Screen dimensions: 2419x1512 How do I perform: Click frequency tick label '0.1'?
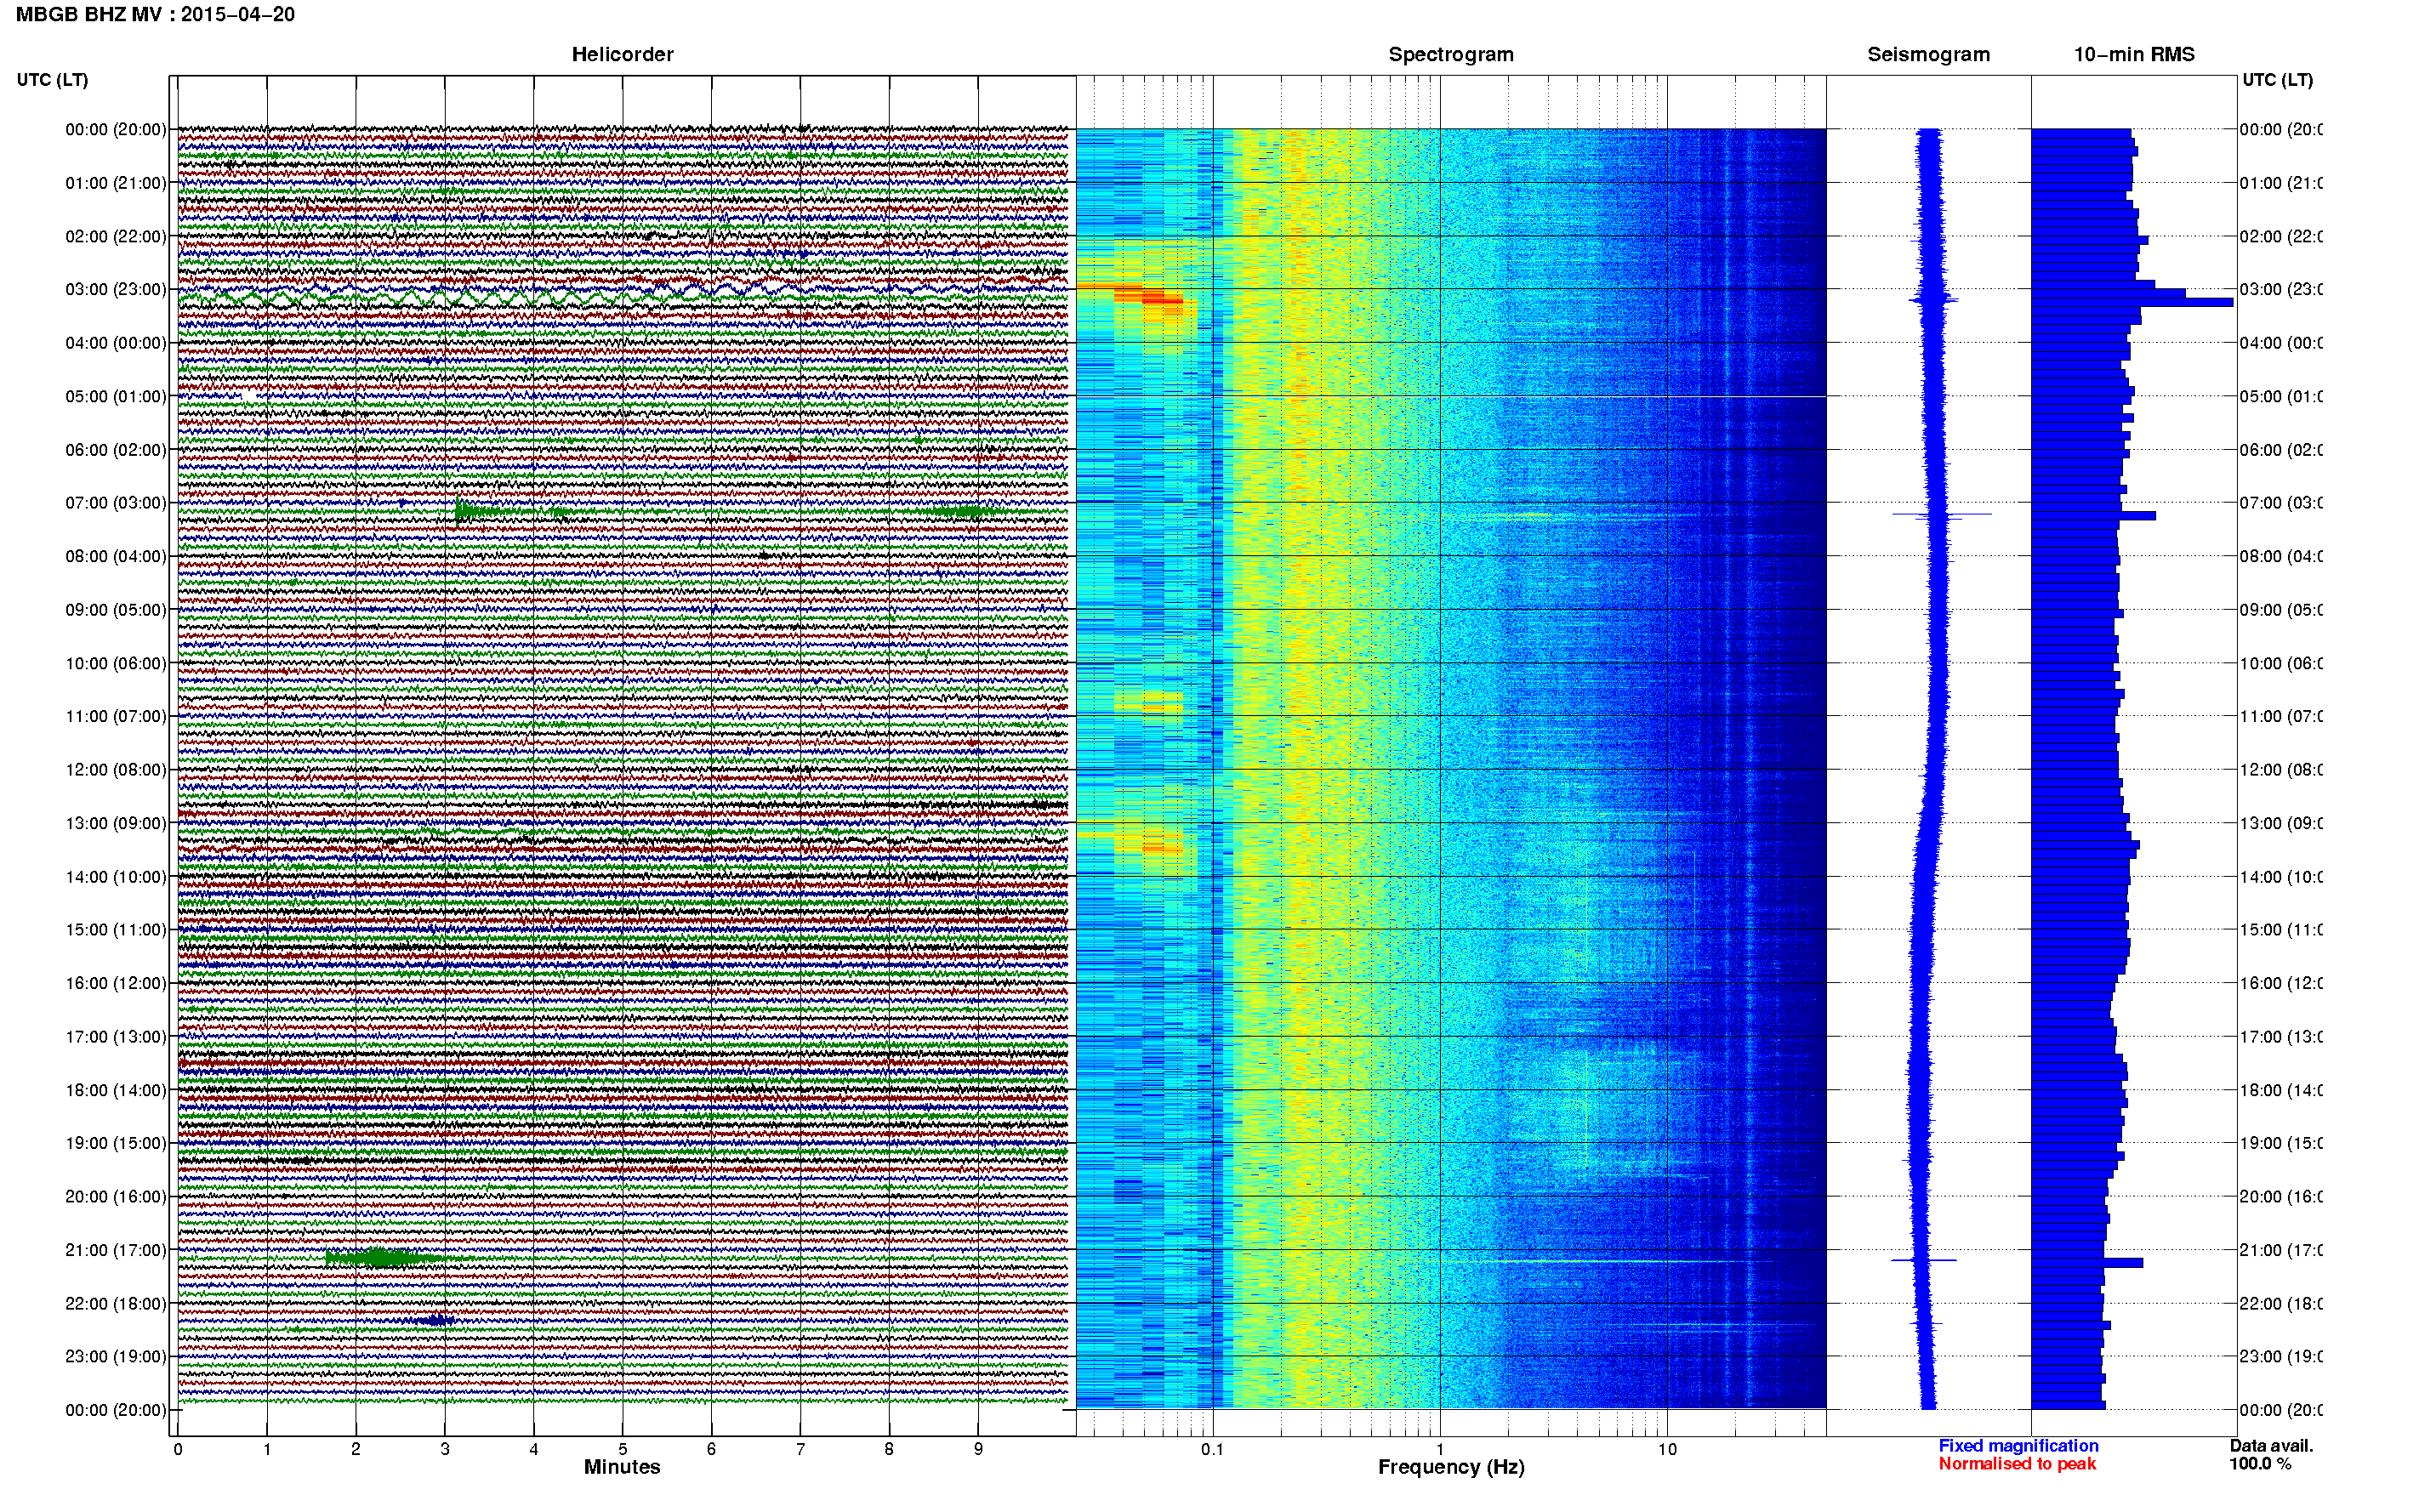click(1212, 1449)
